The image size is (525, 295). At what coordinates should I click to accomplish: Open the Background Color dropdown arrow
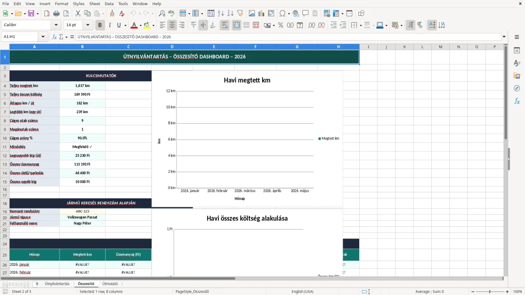click(x=153, y=25)
